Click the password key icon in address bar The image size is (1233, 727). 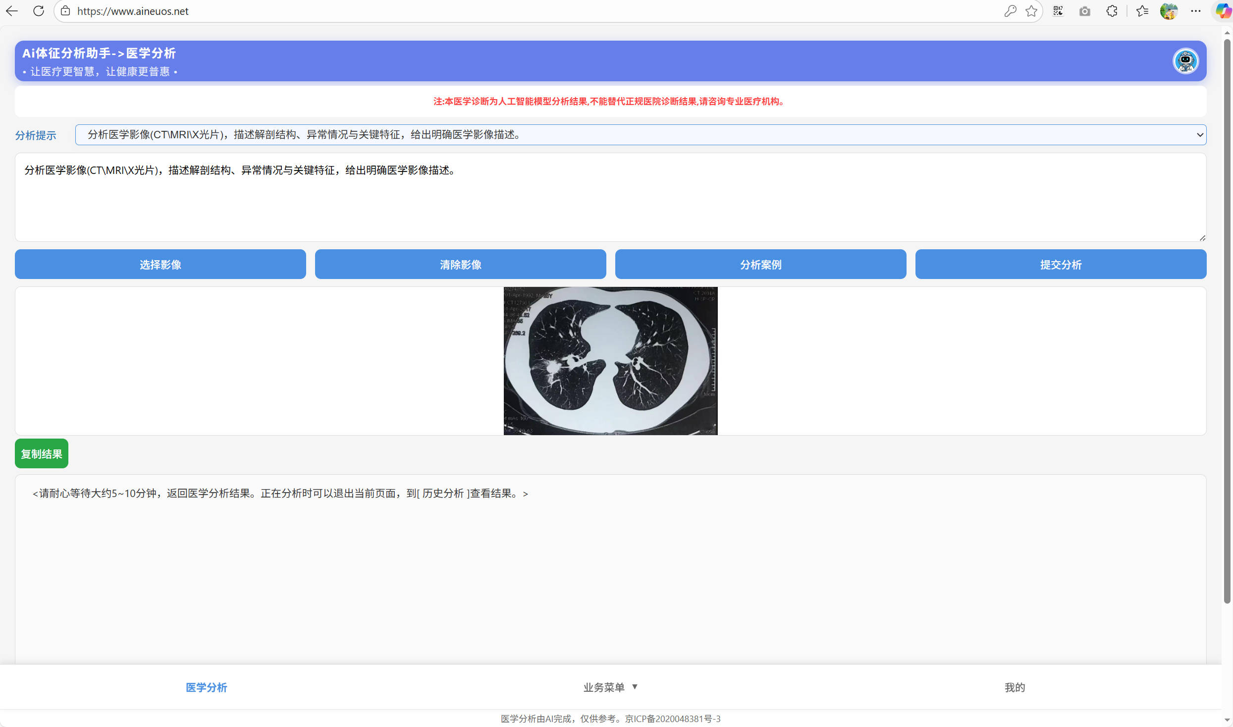tap(1010, 11)
